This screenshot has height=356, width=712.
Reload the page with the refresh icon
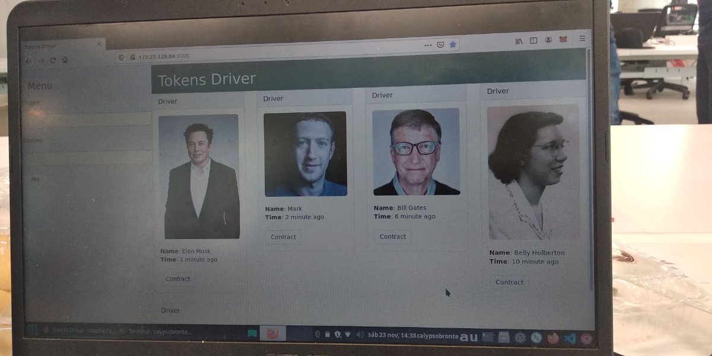point(53,61)
